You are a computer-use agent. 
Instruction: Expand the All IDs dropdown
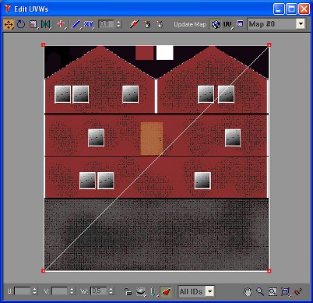click(210, 291)
